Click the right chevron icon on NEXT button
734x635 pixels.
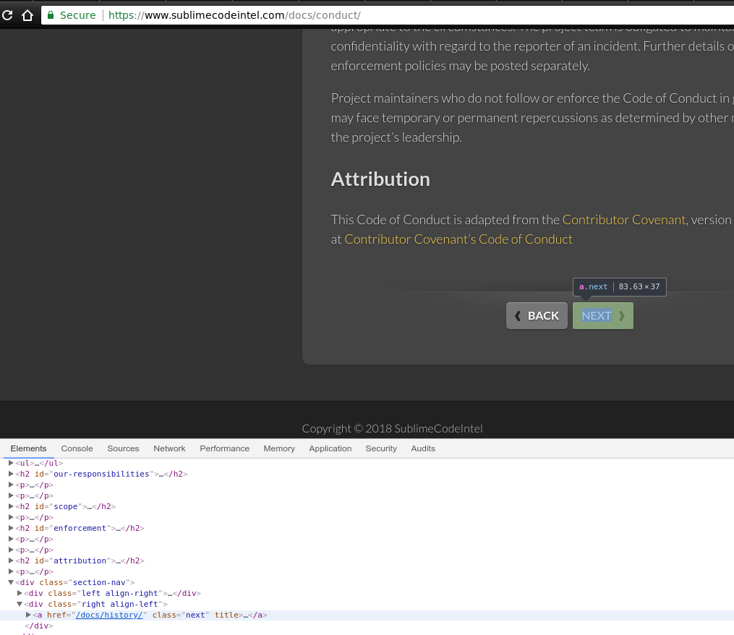click(622, 316)
